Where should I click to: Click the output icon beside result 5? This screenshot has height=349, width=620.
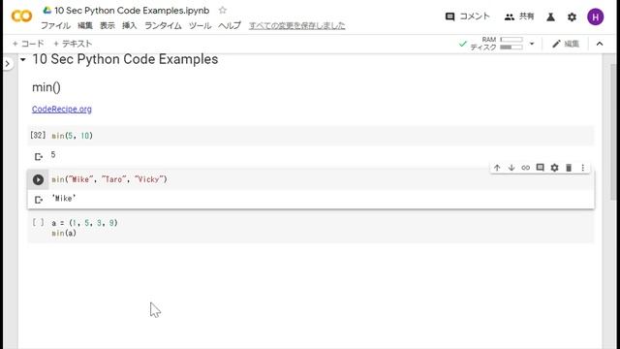39,157
